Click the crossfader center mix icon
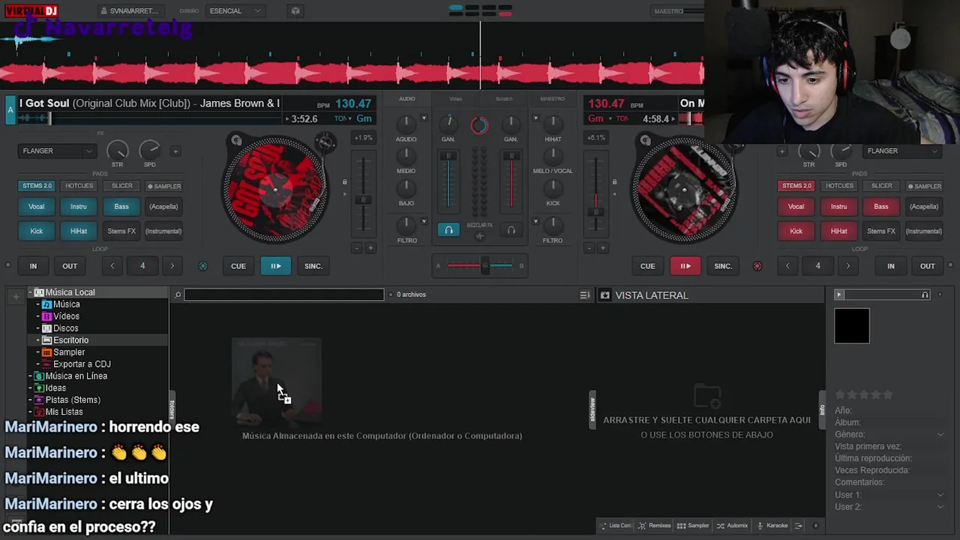Screen dimensions: 960x540 [480, 236]
